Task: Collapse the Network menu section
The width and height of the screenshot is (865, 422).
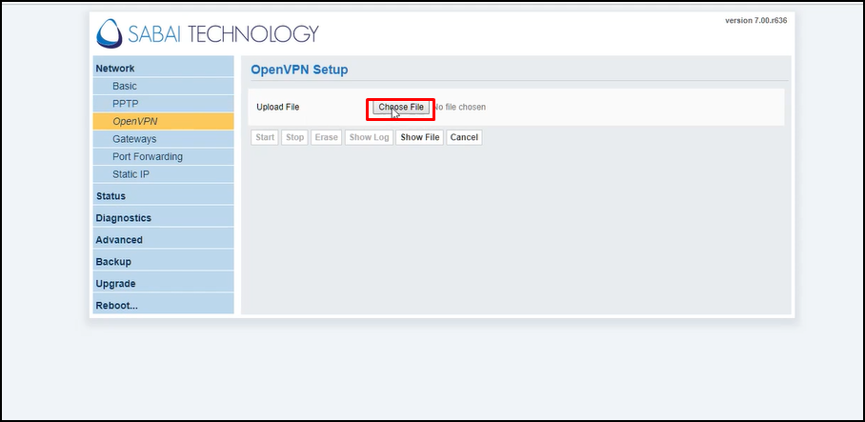Action: (x=115, y=69)
